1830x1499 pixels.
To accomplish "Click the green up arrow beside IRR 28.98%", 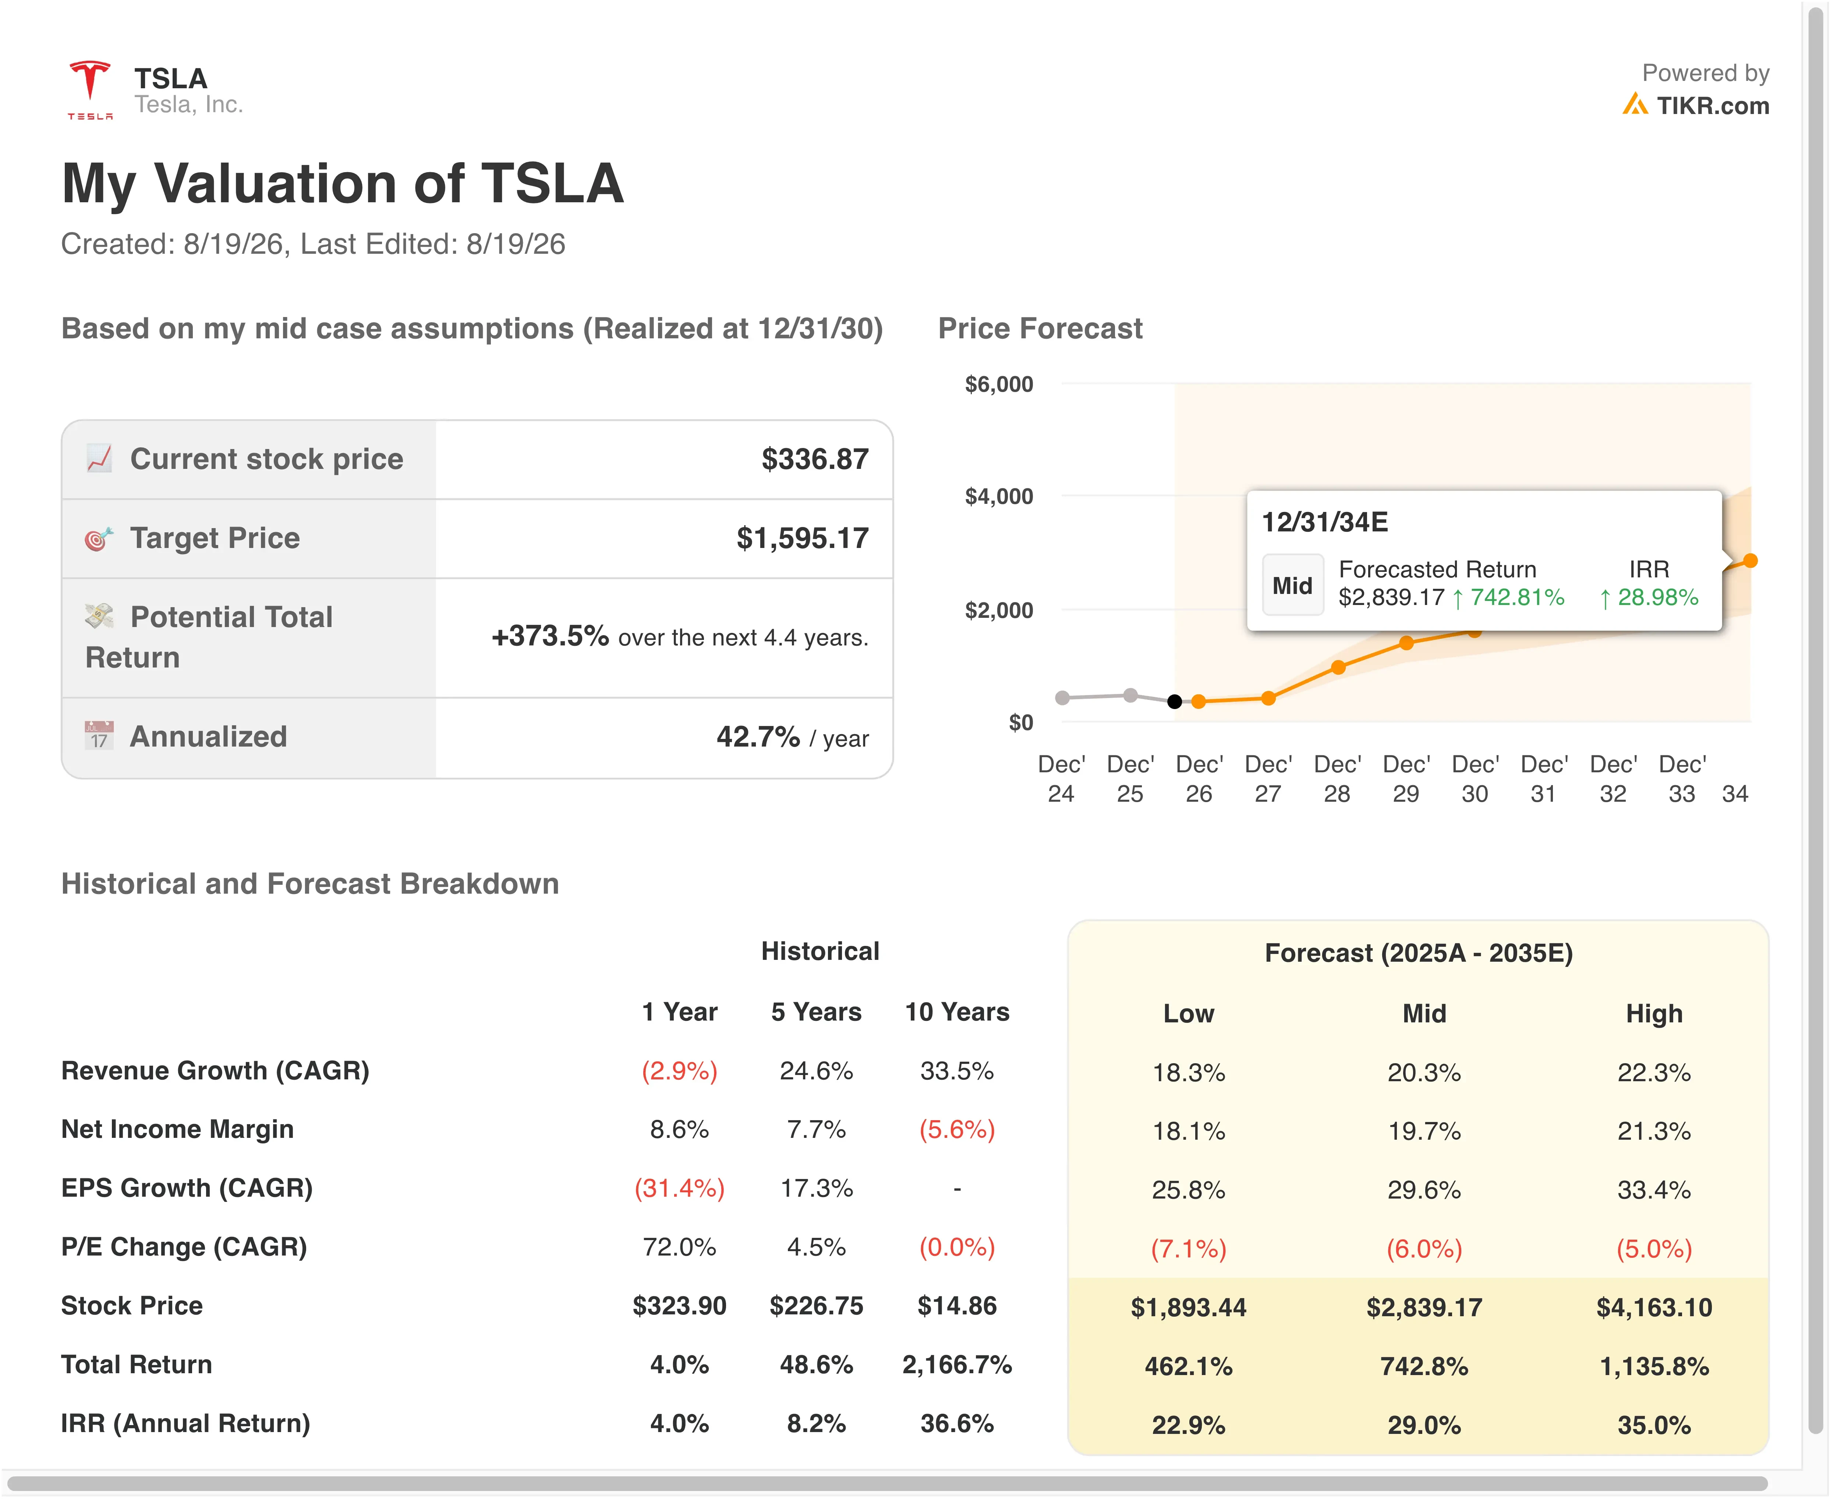I will (1604, 598).
